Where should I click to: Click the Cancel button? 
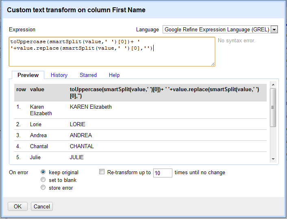click(x=42, y=206)
